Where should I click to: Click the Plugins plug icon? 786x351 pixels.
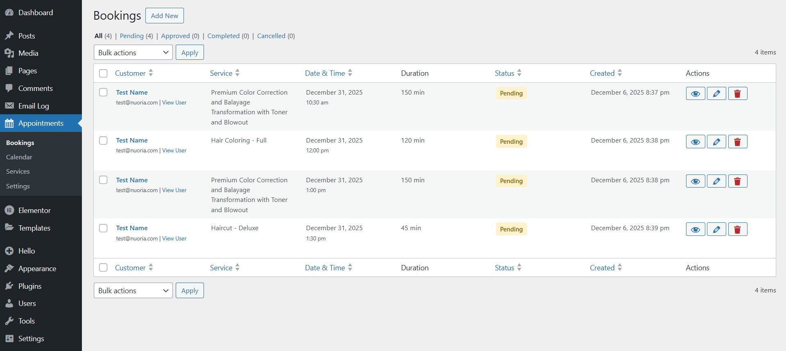click(9, 286)
